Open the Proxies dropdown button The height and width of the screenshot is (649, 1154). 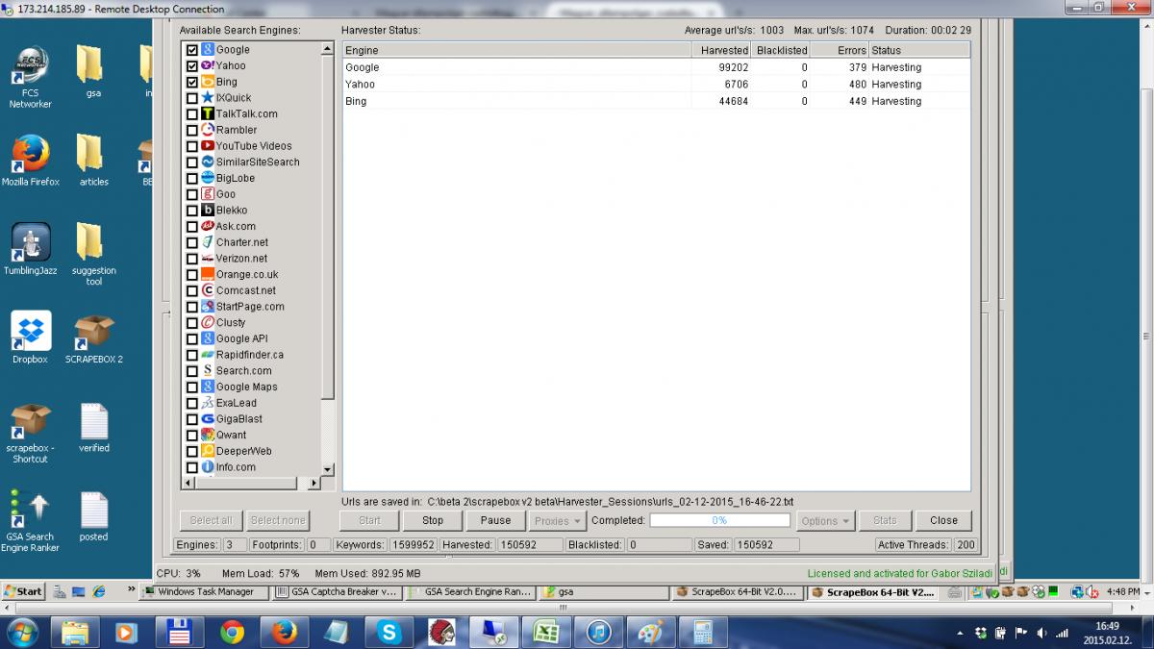point(557,520)
